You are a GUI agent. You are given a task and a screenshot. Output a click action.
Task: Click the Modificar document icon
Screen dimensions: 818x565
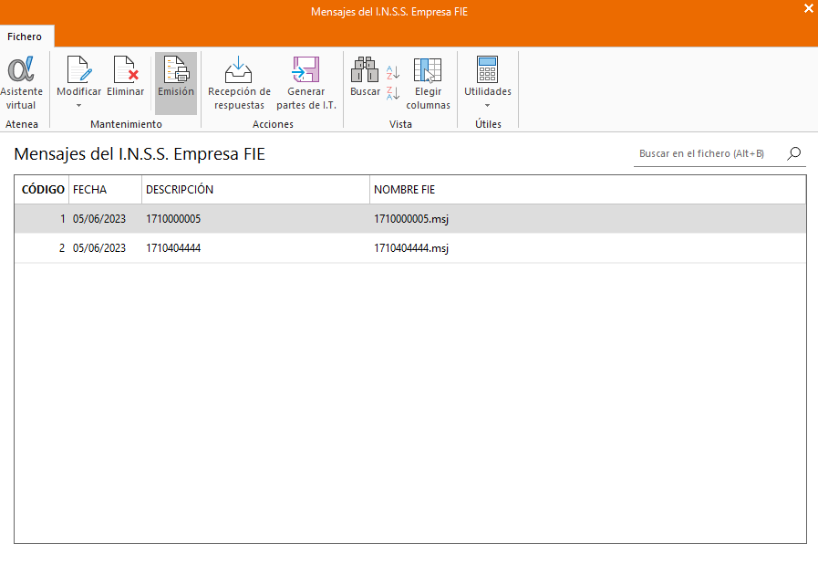[78, 71]
